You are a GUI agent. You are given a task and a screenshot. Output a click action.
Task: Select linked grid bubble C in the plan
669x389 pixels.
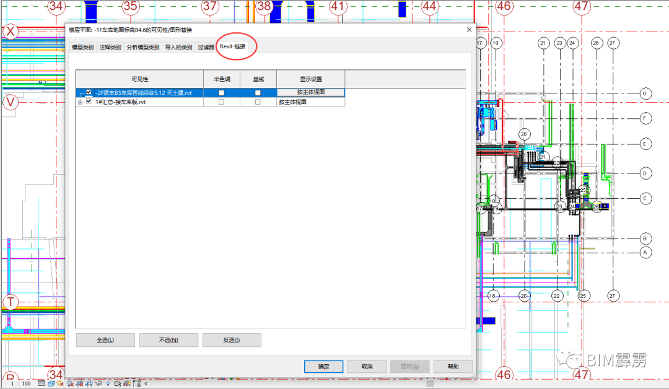(x=645, y=198)
